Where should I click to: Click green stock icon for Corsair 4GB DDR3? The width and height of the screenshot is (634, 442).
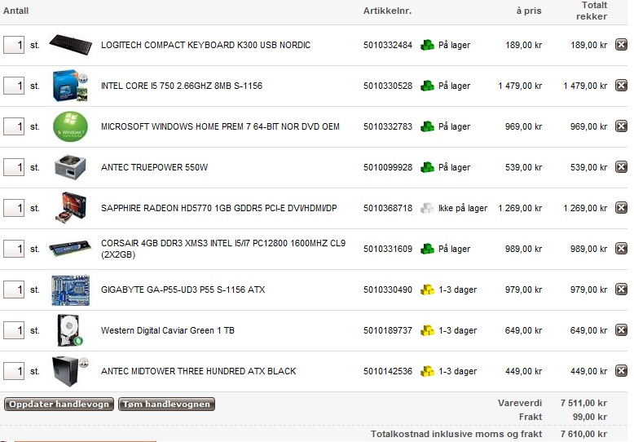(427, 249)
